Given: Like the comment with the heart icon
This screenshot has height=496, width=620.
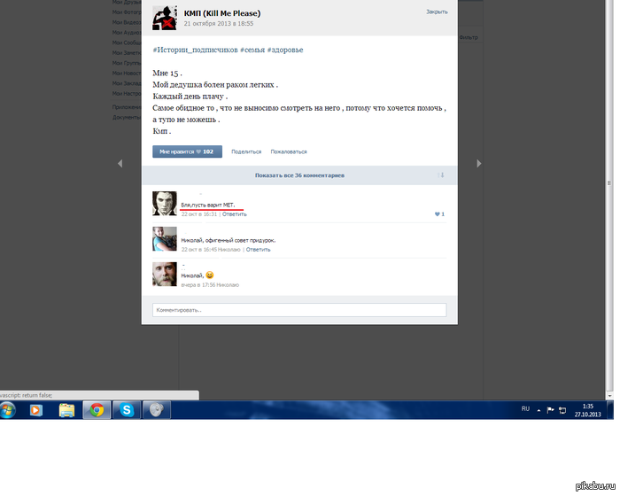Looking at the screenshot, I should [x=439, y=214].
